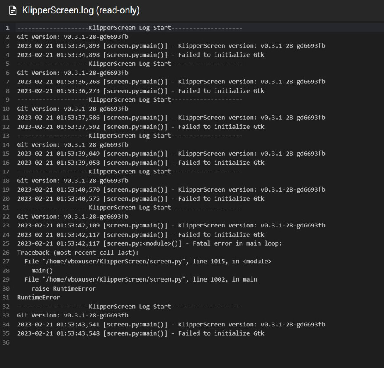Click the Log Start separator on line 32

coord(130,307)
